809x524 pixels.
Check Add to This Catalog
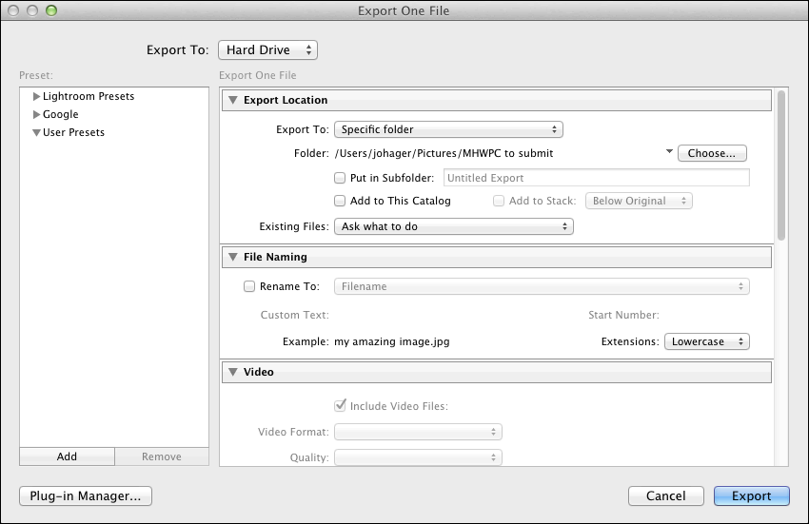pyautogui.click(x=340, y=202)
